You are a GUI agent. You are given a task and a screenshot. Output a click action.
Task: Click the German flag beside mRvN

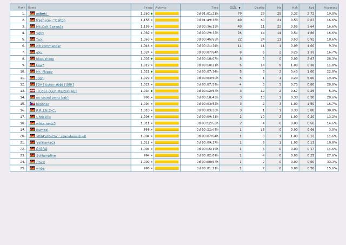tap(32, 14)
